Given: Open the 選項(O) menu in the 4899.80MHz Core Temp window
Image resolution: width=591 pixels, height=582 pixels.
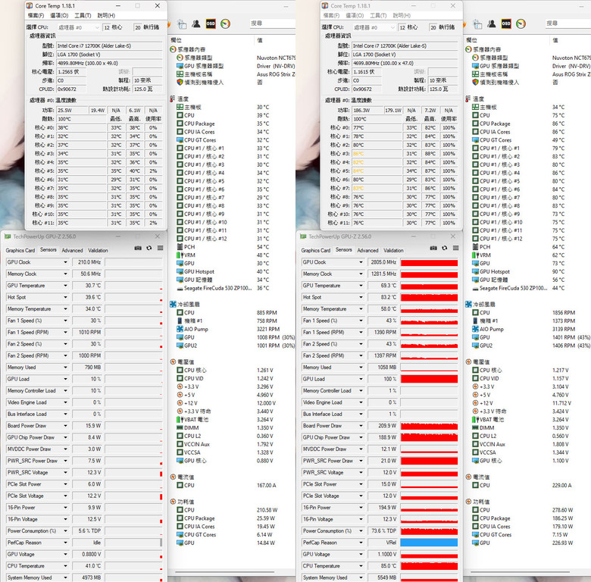Looking at the screenshot, I should tap(59, 15).
